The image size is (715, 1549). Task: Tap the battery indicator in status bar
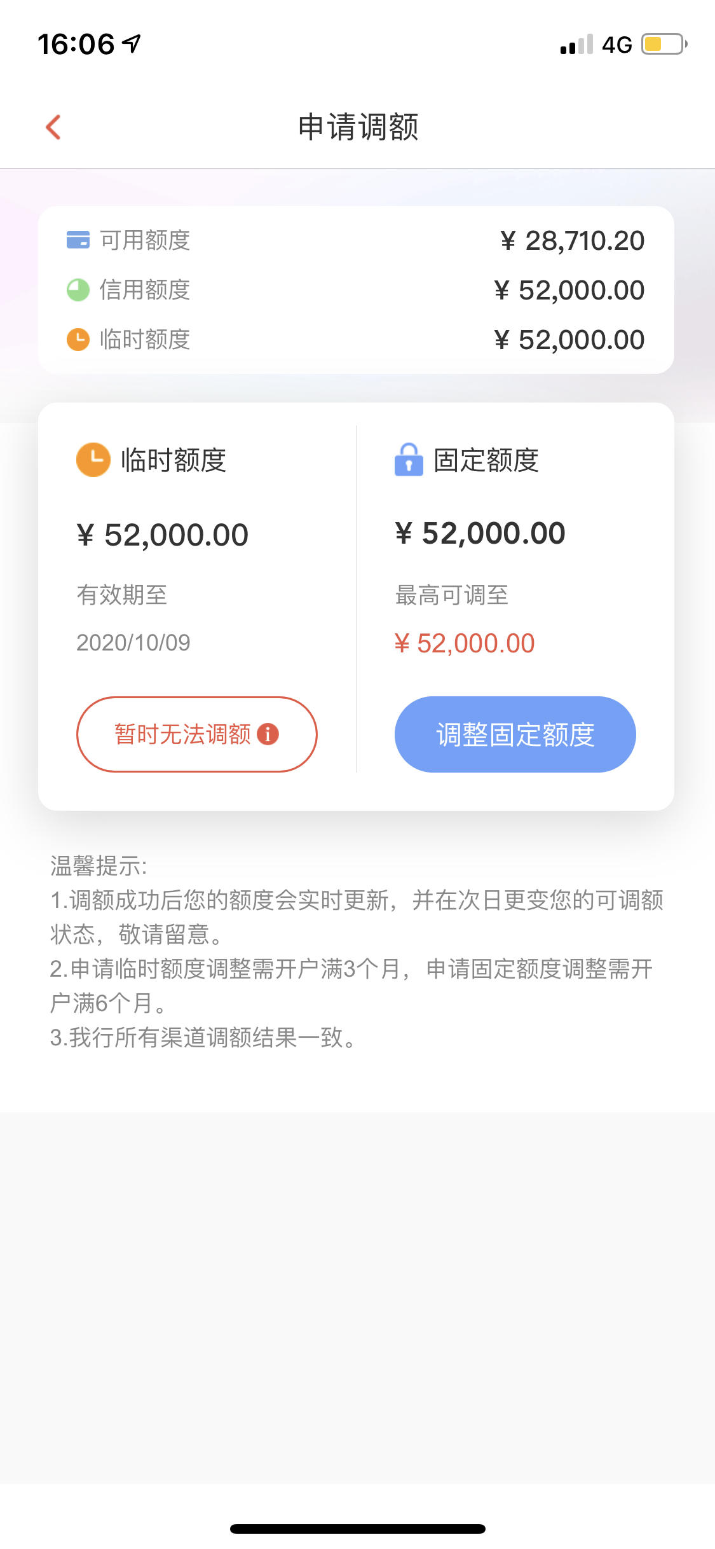pyautogui.click(x=664, y=45)
